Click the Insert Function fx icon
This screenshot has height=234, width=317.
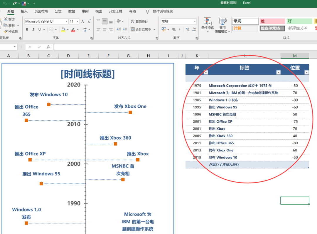coord(48,47)
